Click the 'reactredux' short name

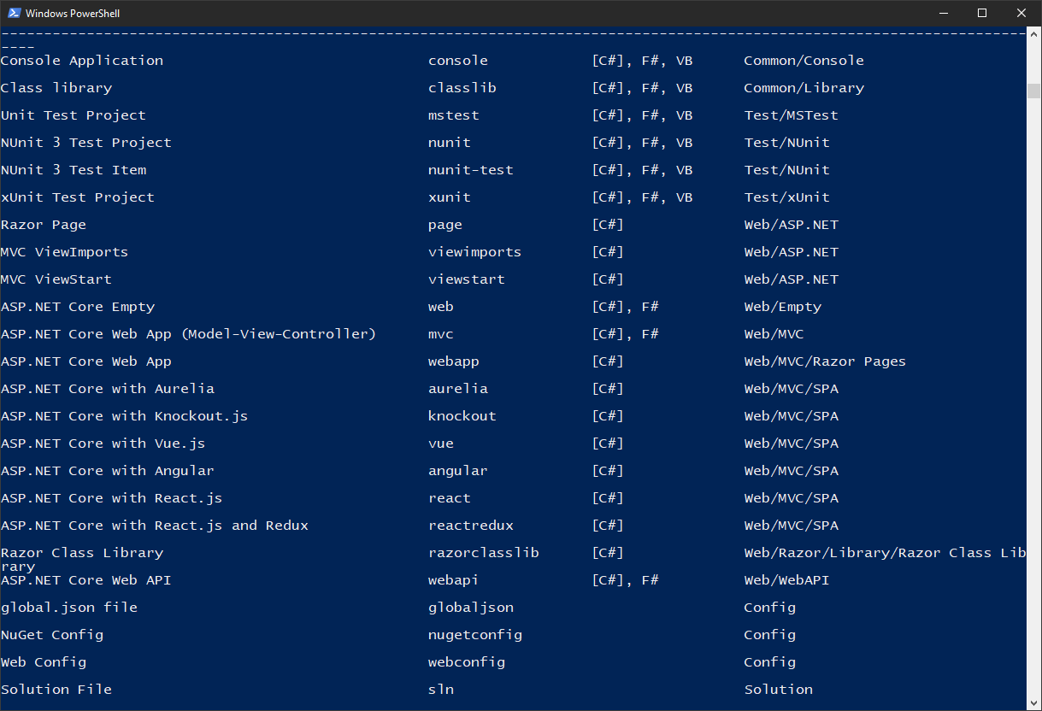click(471, 526)
